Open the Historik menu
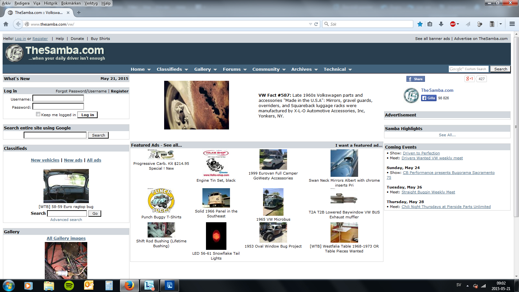The image size is (519, 292). tap(51, 3)
